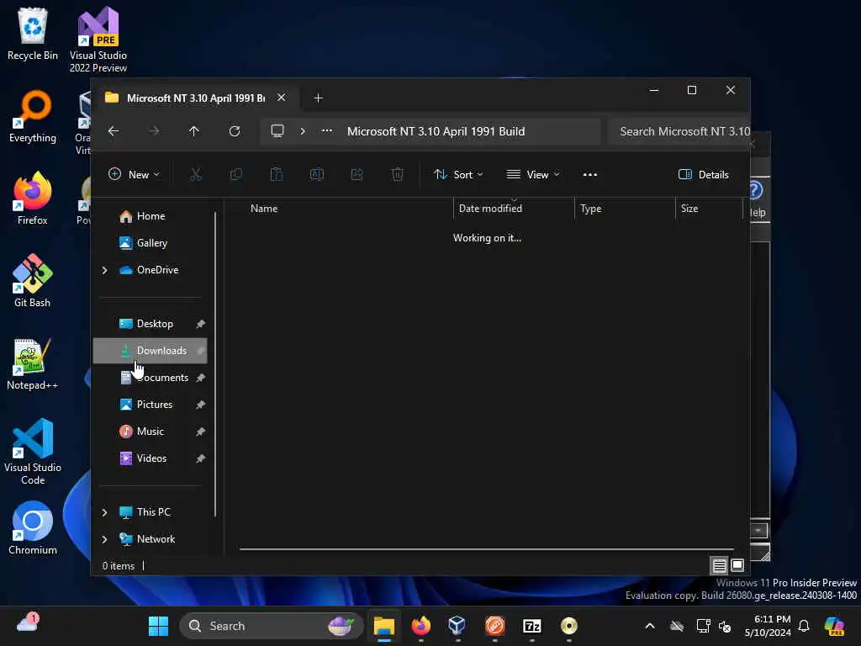Screen dimensions: 861x646
Task: Open the See more toolbar options
Action: [589, 175]
